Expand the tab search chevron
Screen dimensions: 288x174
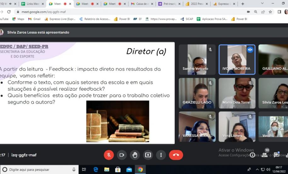[x=263, y=3]
